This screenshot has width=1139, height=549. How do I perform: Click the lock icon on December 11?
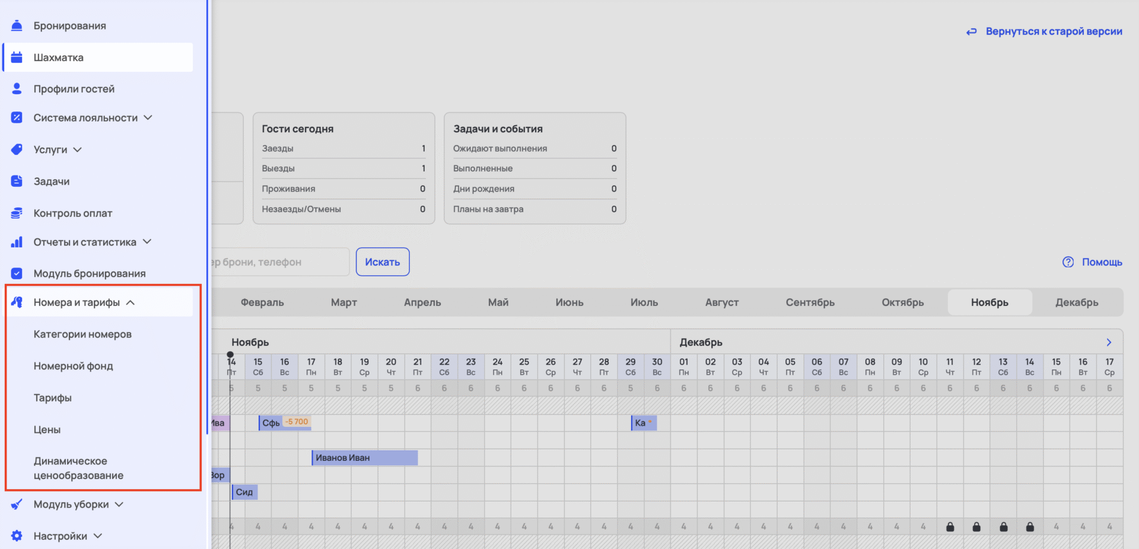(950, 526)
